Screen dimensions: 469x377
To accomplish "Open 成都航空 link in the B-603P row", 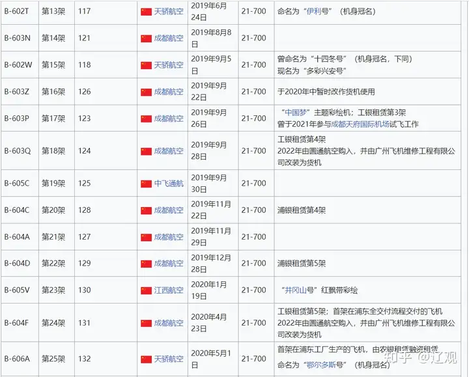I will [x=169, y=119].
